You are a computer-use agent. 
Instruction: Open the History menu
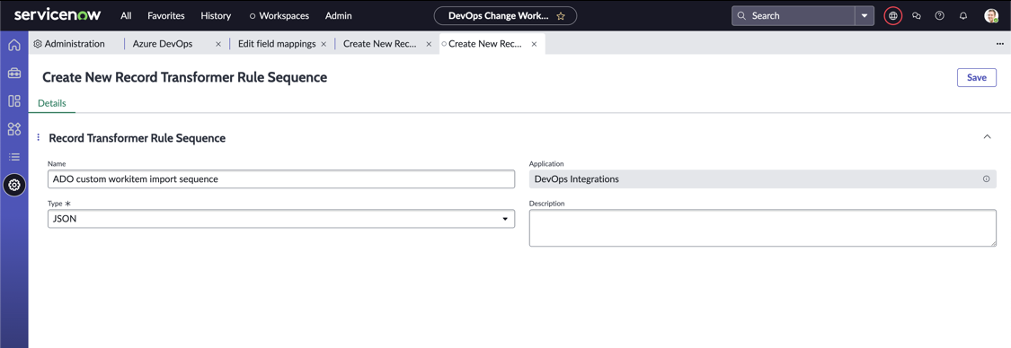[x=216, y=15]
